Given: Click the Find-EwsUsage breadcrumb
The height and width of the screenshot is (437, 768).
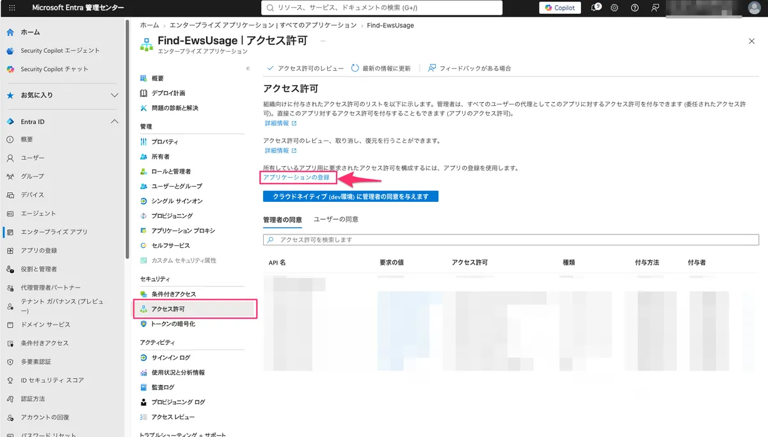Looking at the screenshot, I should point(390,26).
